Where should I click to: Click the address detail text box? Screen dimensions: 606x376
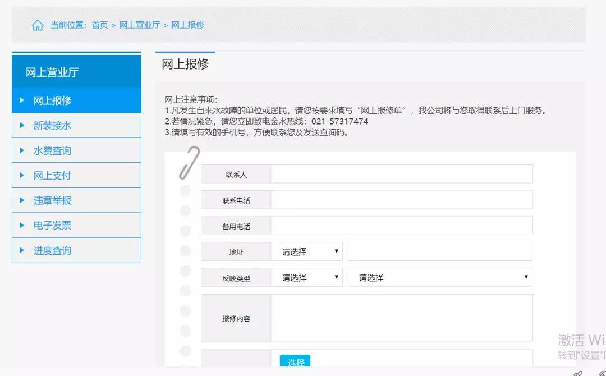pyautogui.click(x=440, y=252)
